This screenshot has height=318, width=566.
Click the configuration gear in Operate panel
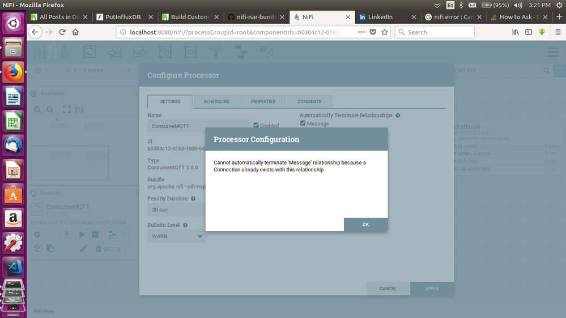37,235
